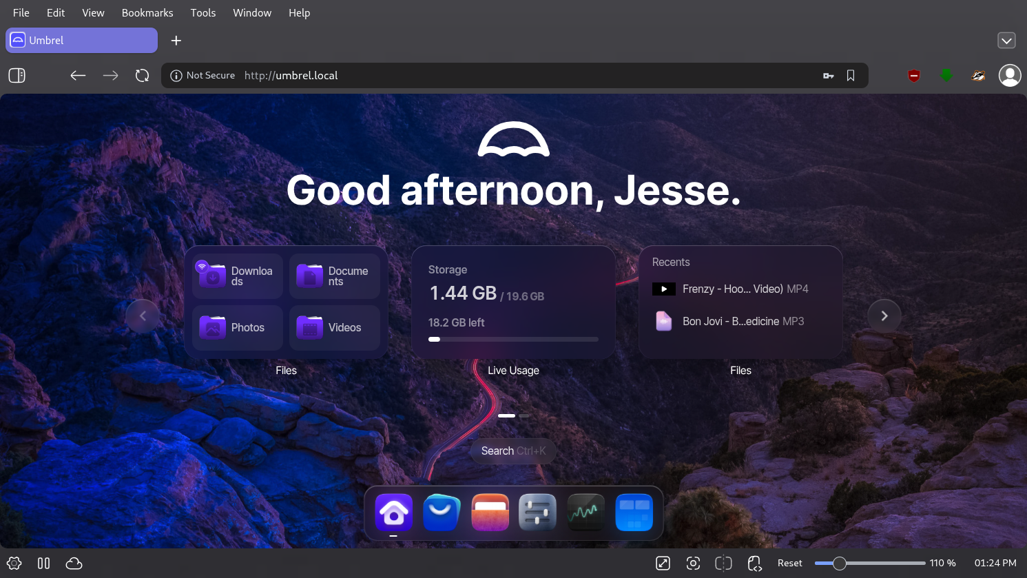
Task: Click the saved passwords key icon
Action: (829, 76)
